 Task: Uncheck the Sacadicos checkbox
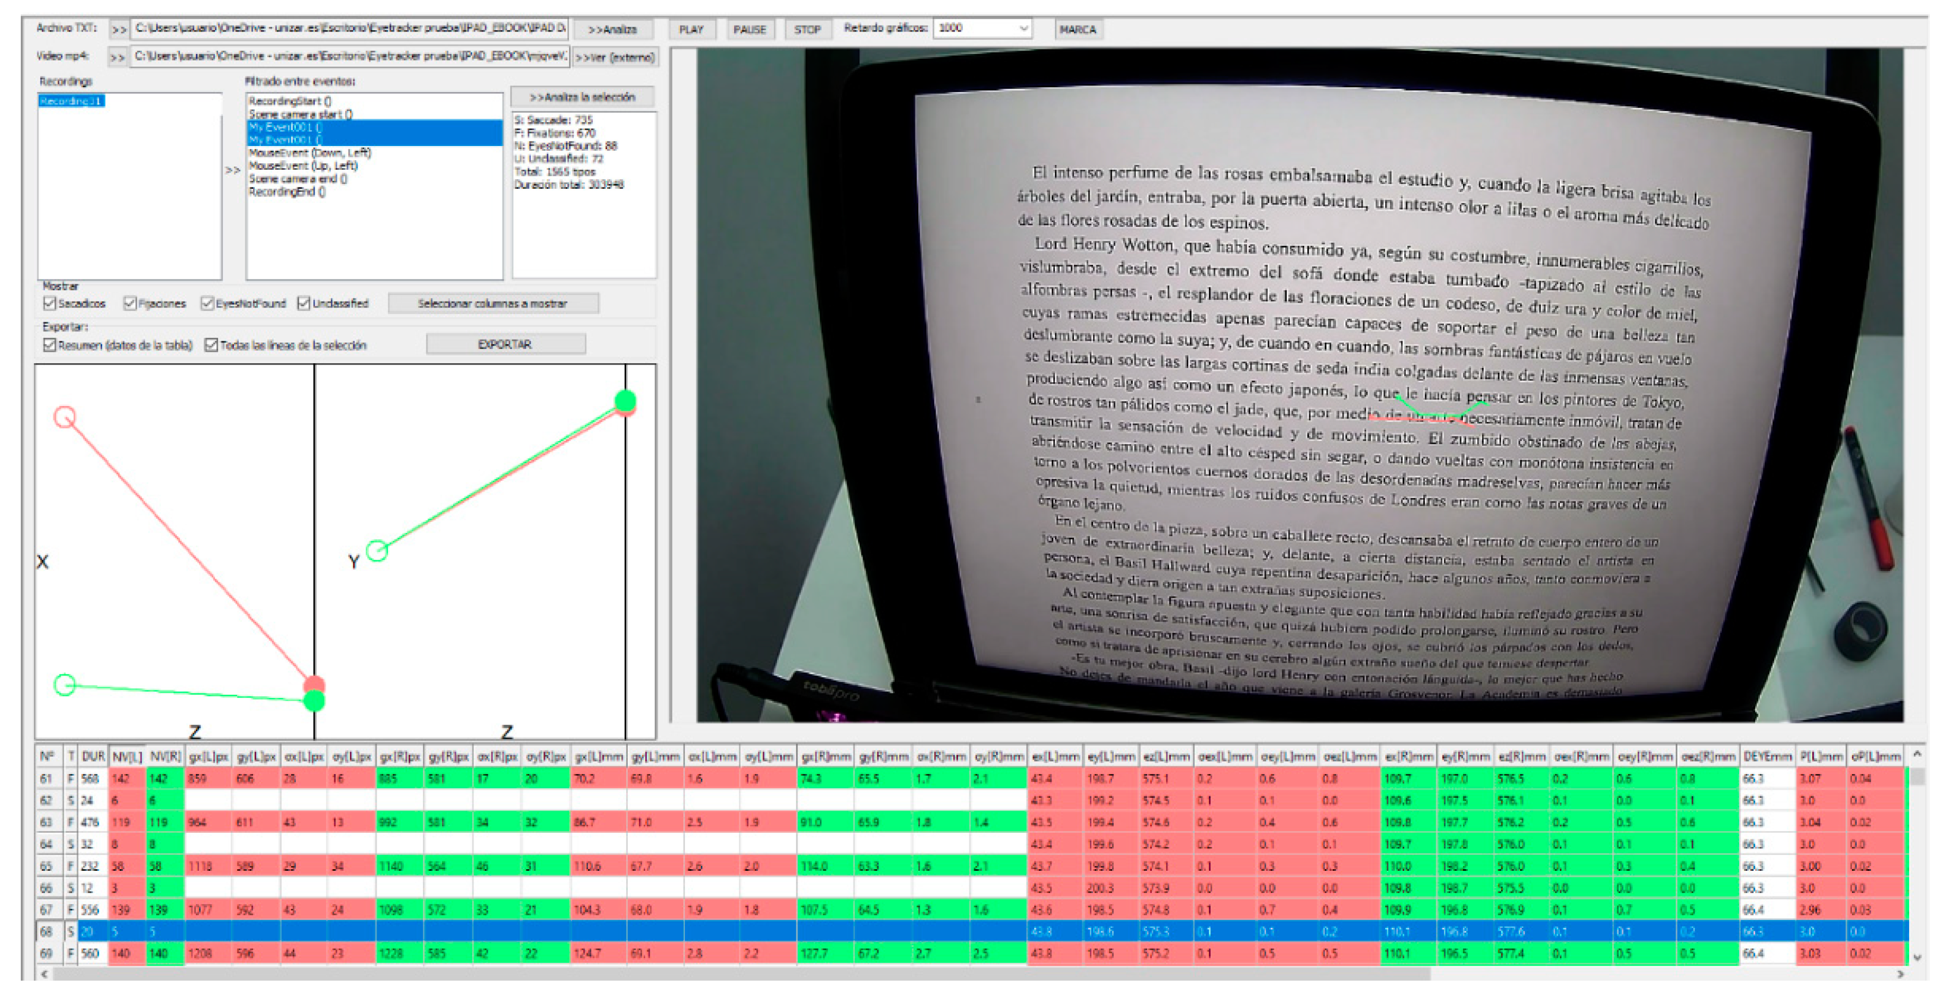click(x=50, y=303)
